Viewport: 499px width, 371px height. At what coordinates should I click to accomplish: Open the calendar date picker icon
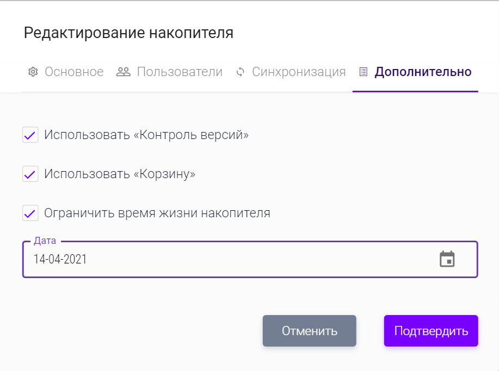(447, 259)
